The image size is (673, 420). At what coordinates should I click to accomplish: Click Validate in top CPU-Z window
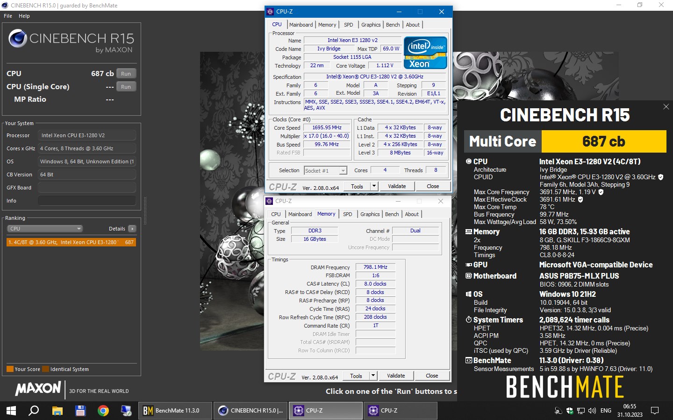tap(397, 186)
